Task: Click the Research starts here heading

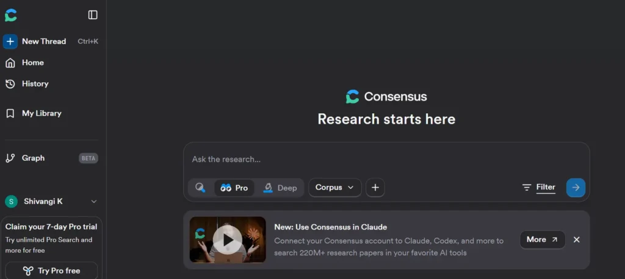Action: click(386, 119)
